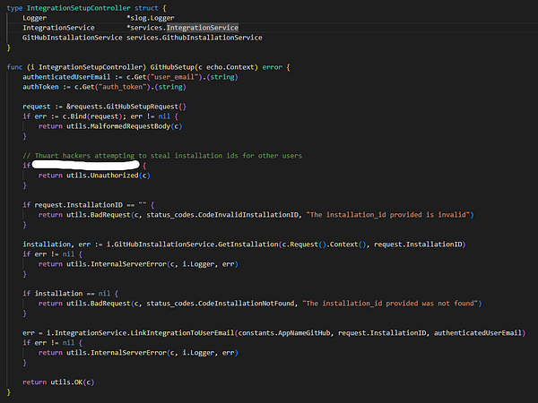Viewport: 538px width, 403px height.
Task: Click 'services.GithubInstallationService' field type
Action: 195,38
